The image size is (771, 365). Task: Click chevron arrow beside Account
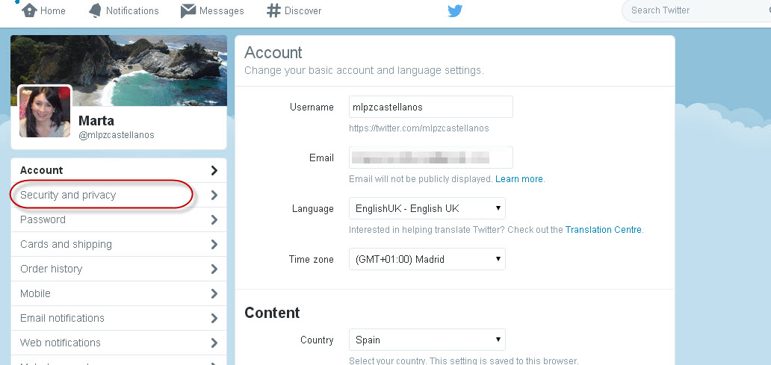(214, 170)
